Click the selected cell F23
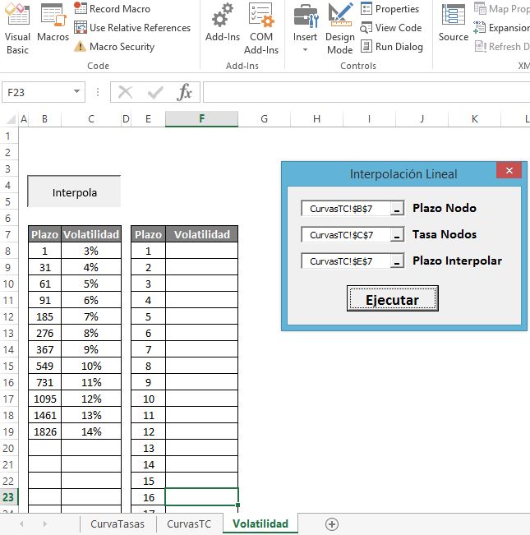The height and width of the screenshot is (535, 530). tap(201, 496)
